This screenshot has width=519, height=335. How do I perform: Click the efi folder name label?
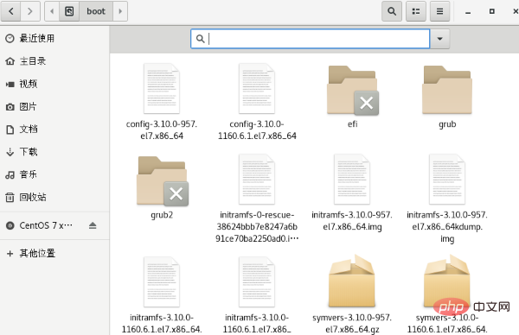(352, 123)
